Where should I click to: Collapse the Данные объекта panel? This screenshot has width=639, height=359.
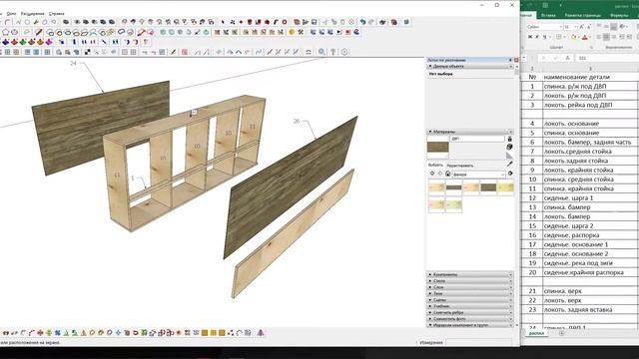[x=470, y=66]
